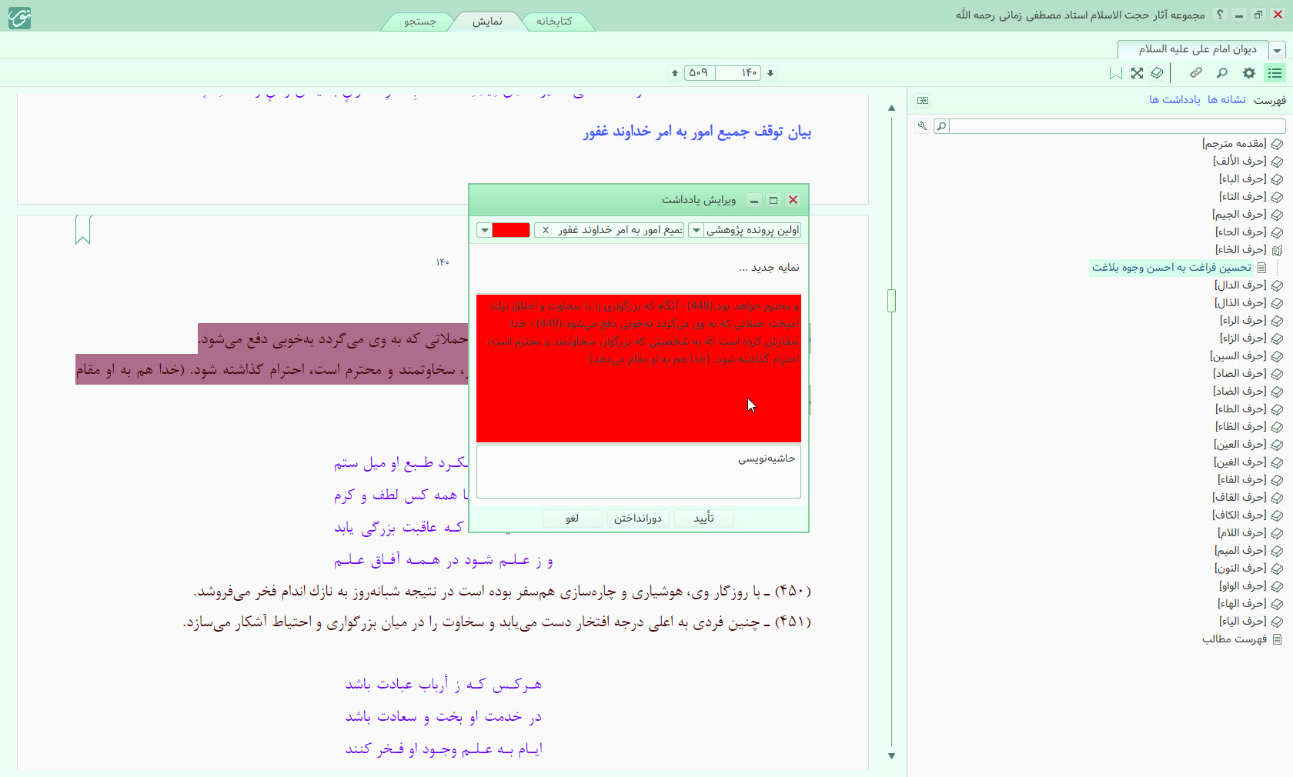Click the book icon in toolbar
Screen dimensions: 1293x777
coord(1157,73)
